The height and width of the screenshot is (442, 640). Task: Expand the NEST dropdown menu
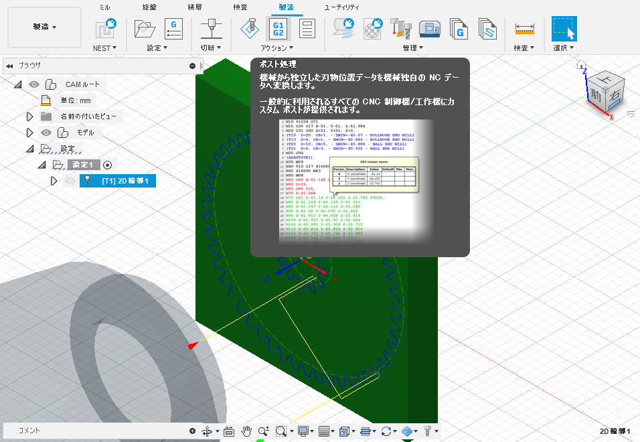pyautogui.click(x=104, y=48)
